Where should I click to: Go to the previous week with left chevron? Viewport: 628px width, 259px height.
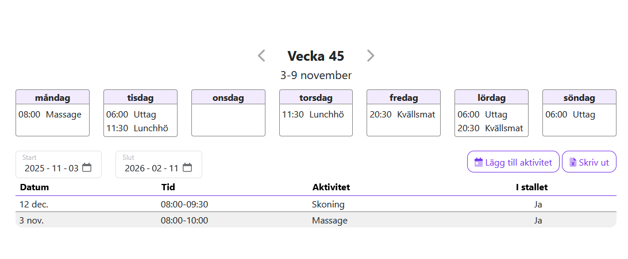pos(261,56)
